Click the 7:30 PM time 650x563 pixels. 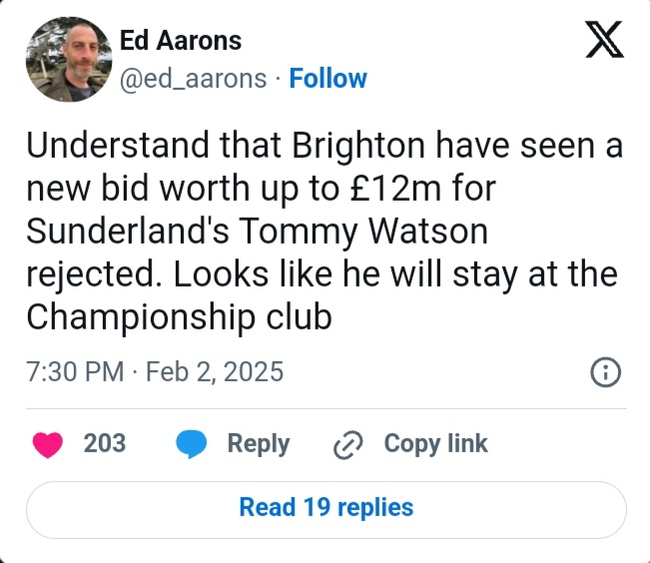point(75,372)
